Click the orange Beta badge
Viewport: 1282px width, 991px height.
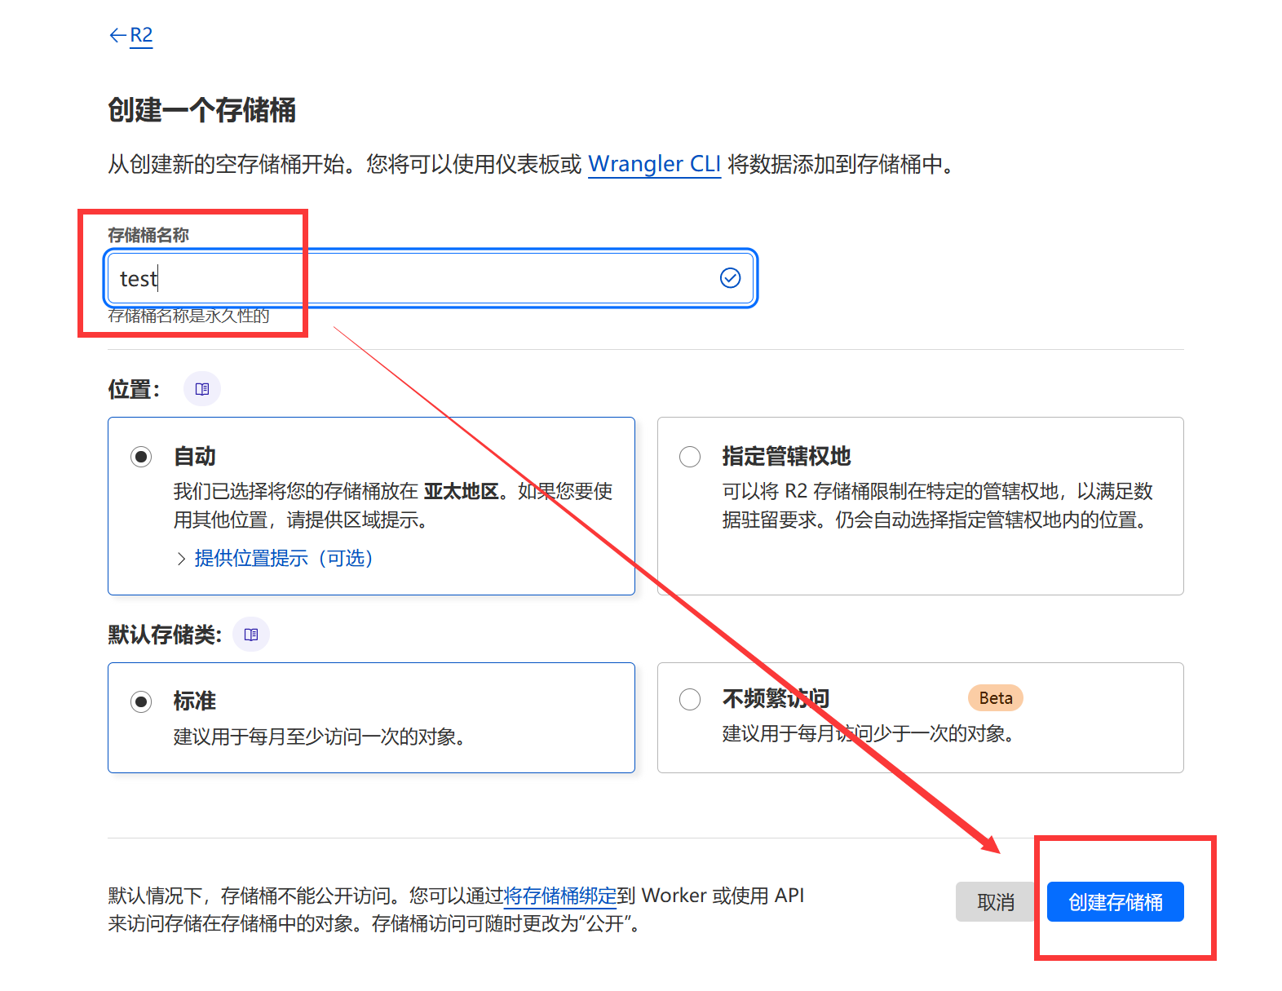(x=995, y=698)
